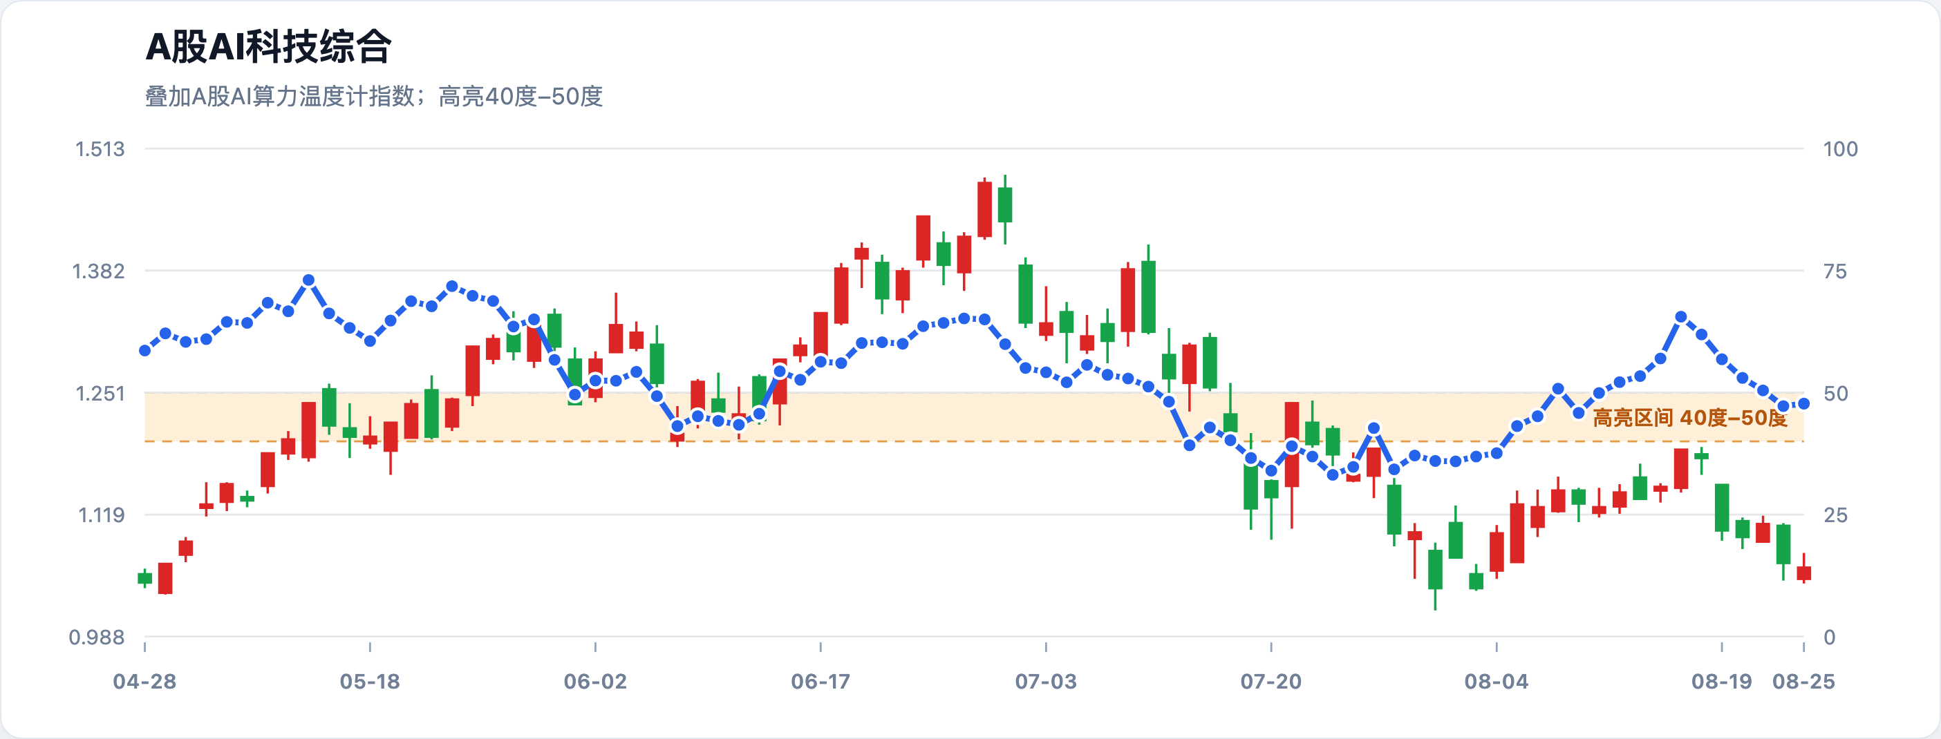Viewport: 1941px width, 739px height.
Task: Click the left axis value "1.513"
Action: tap(100, 149)
